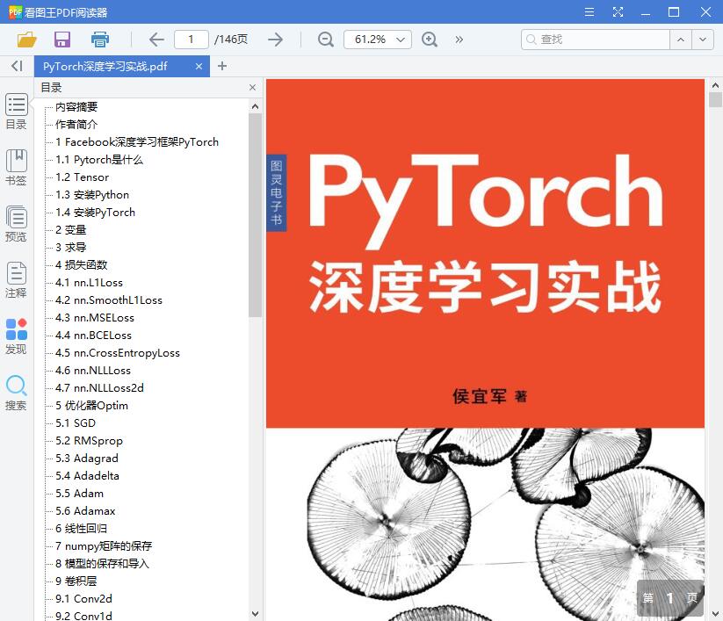Zoom out with the minus magnifier
Image resolution: width=723 pixels, height=621 pixels.
326,40
